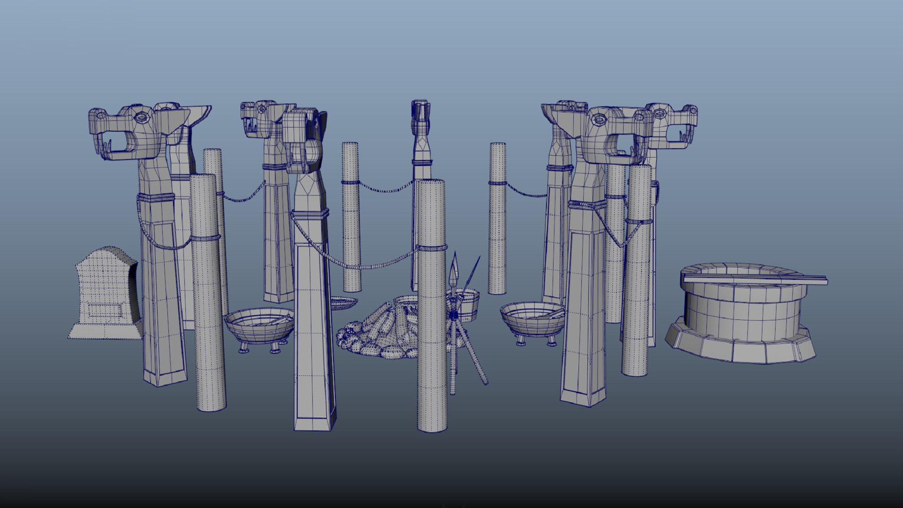The height and width of the screenshot is (508, 903).
Task: Select the tombstone model on the left
Action: [104, 282]
